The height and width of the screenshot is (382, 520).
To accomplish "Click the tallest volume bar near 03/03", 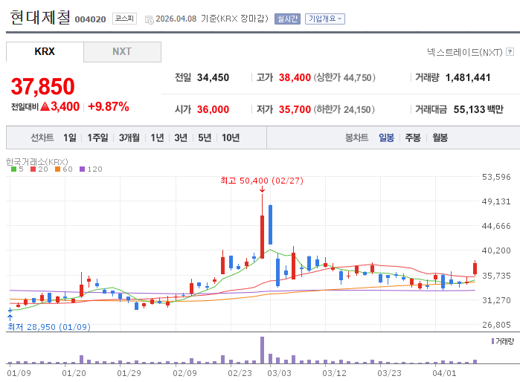I will pyautogui.click(x=262, y=350).
